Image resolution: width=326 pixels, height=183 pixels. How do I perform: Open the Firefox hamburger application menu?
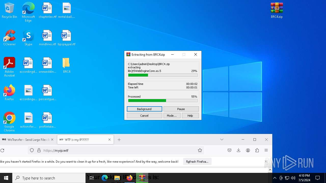click(x=266, y=150)
